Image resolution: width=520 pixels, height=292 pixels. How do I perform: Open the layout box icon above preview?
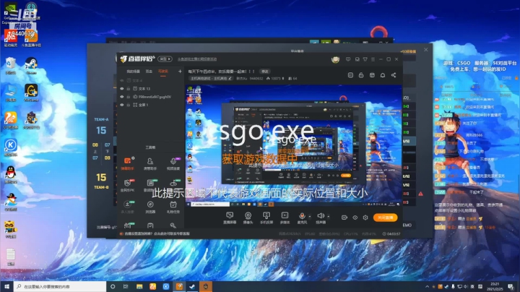pos(372,75)
